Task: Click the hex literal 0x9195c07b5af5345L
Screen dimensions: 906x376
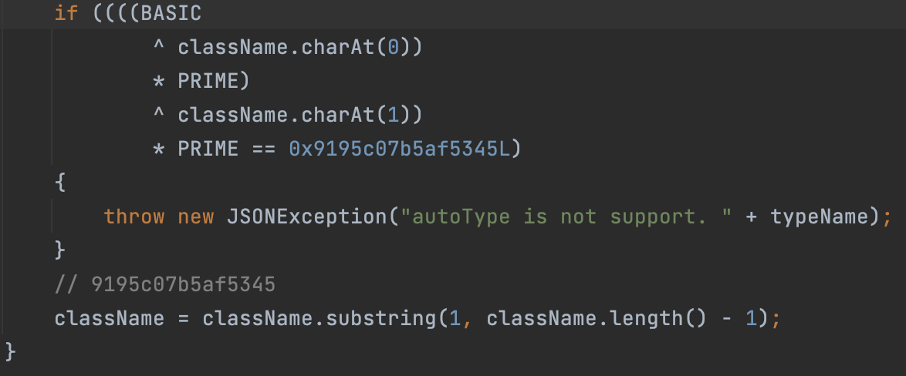Action: pyautogui.click(x=399, y=149)
